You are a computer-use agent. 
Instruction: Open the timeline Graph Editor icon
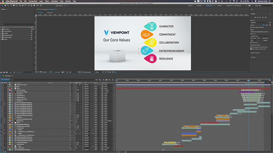click(113, 80)
